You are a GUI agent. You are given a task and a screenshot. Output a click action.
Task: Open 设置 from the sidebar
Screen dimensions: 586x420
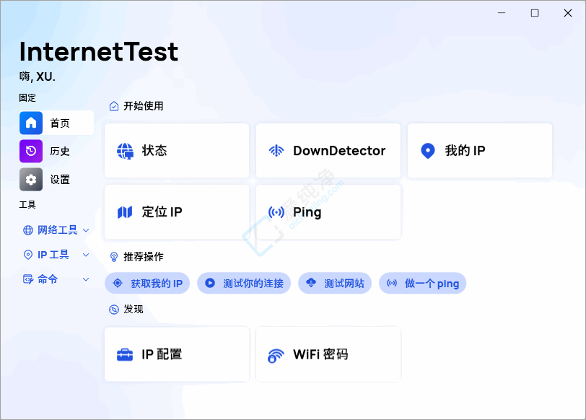(60, 179)
